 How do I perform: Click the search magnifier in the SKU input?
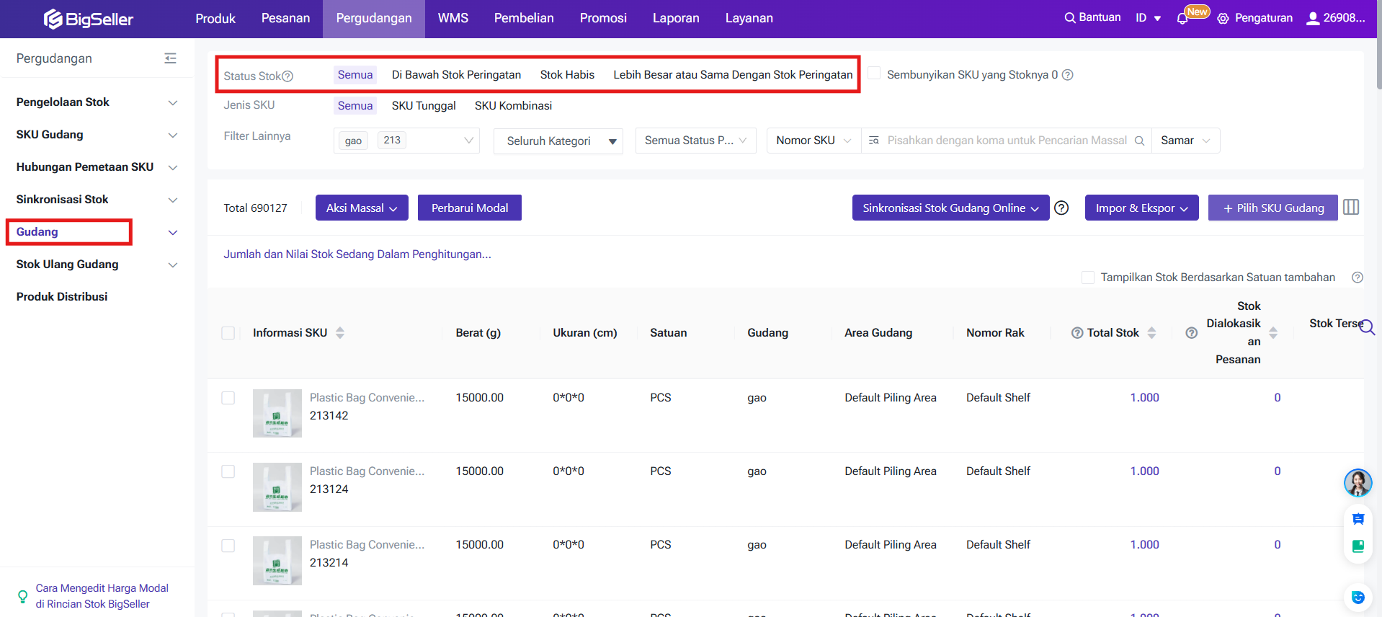pyautogui.click(x=1139, y=141)
